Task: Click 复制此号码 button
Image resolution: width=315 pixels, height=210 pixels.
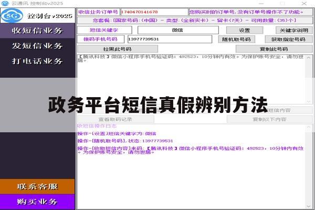Action: (274, 49)
